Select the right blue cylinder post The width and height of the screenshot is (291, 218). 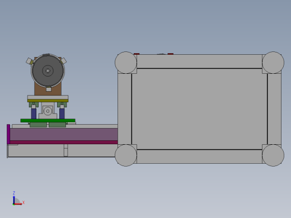62,113
